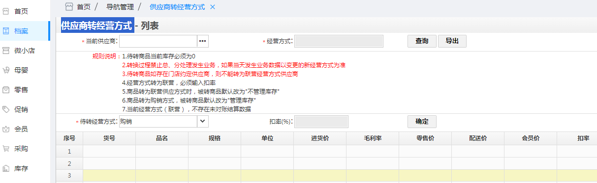Open supplier lookup ellipsis button

pyautogui.click(x=203, y=41)
